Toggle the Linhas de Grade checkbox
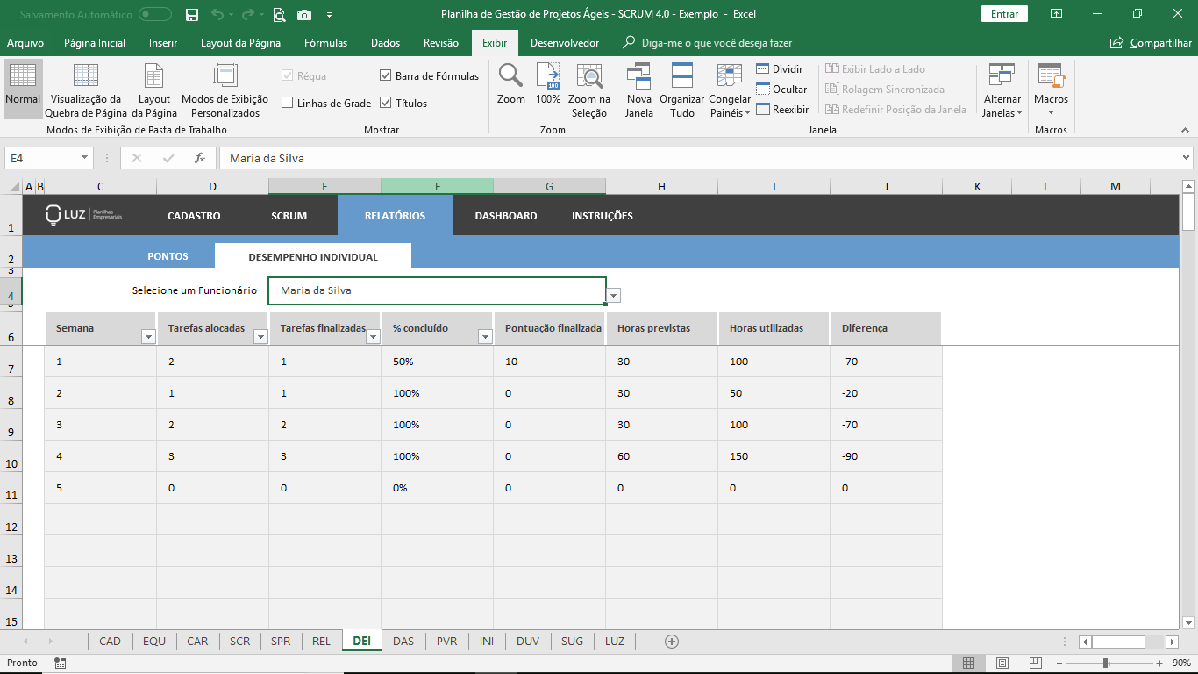 288,104
